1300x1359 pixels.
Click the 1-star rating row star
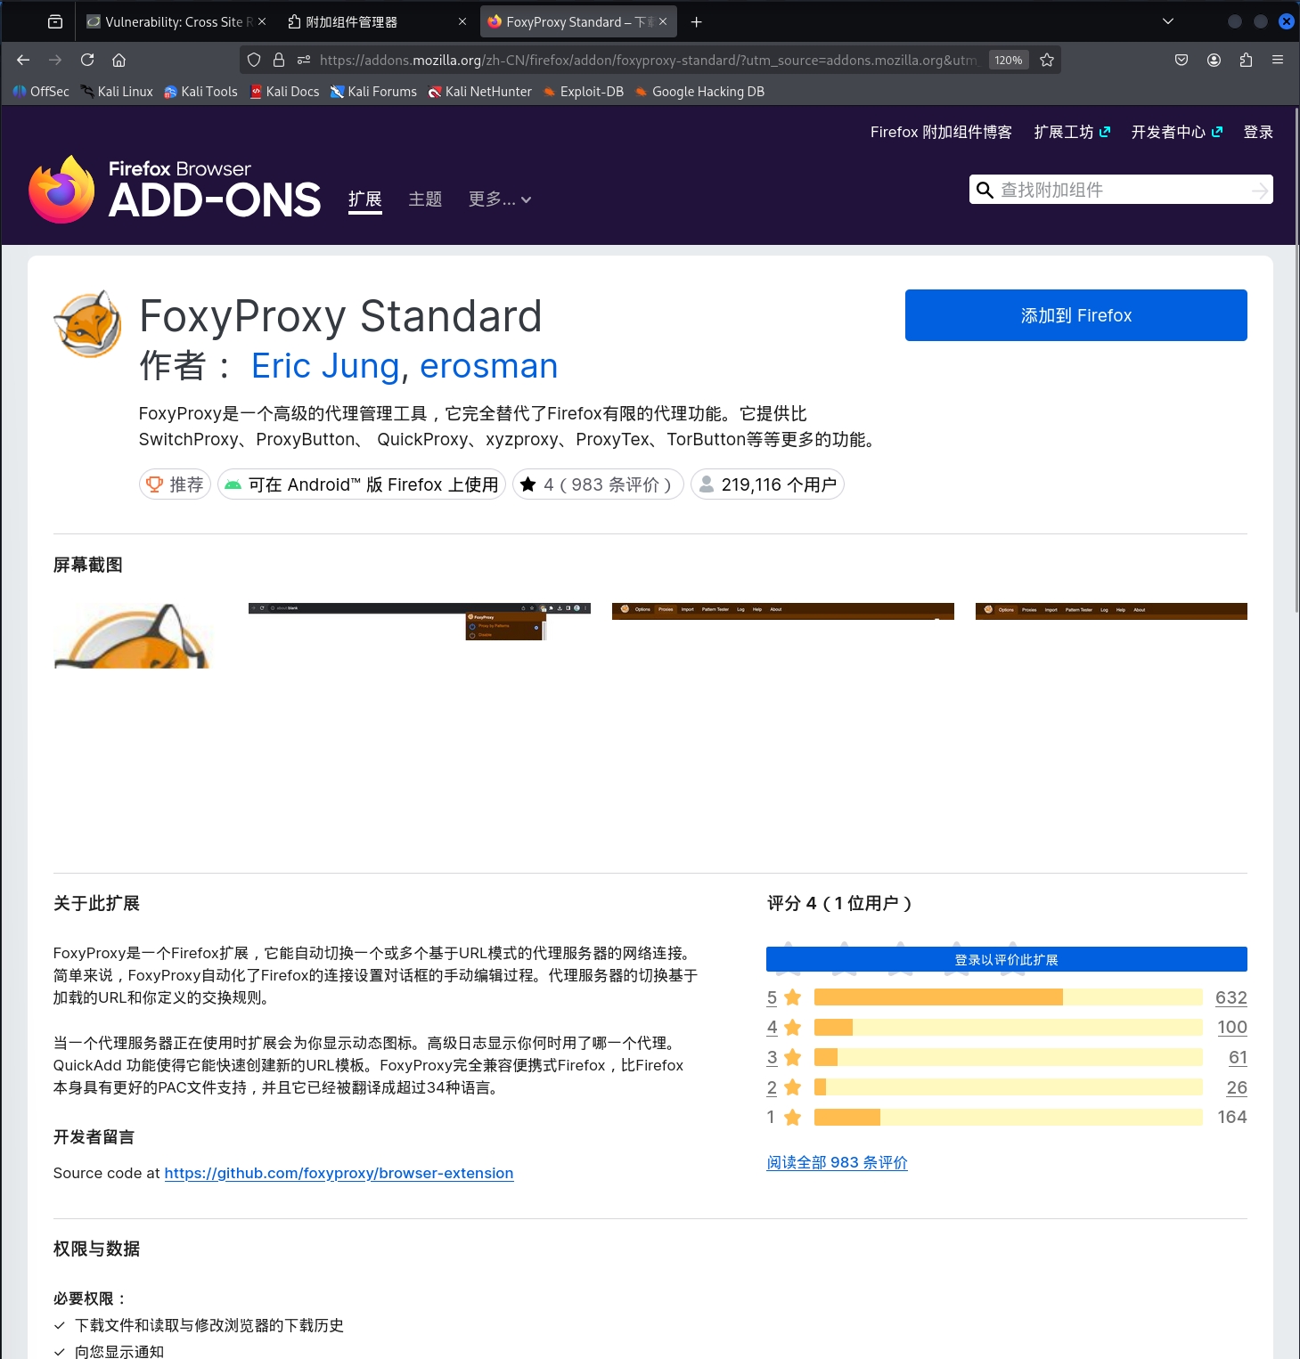coord(793,1117)
